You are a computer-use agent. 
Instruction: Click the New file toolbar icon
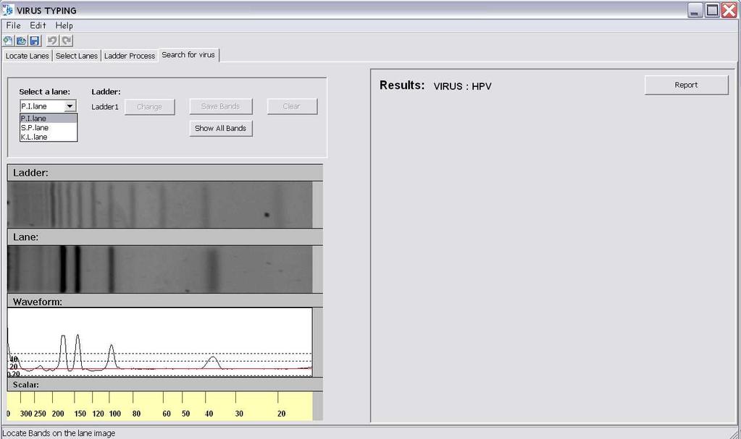(x=8, y=41)
